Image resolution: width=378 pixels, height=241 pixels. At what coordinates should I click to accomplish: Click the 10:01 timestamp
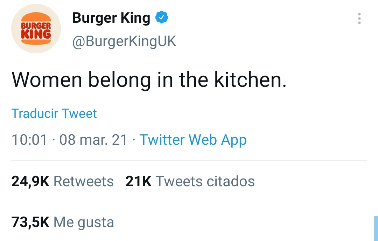[x=29, y=140]
